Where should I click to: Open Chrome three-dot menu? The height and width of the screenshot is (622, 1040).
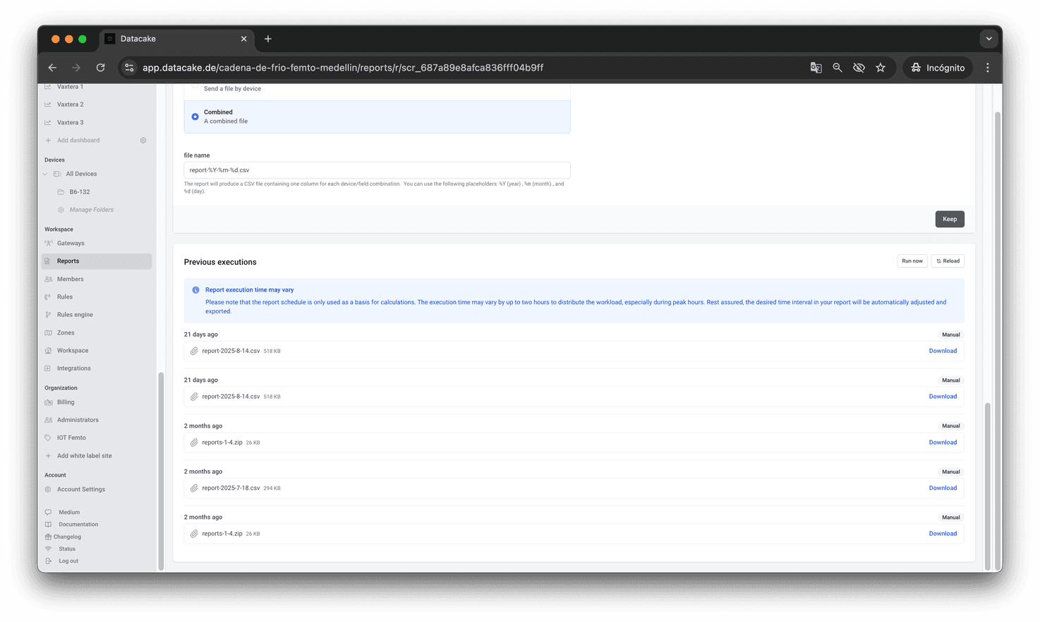[x=988, y=68]
